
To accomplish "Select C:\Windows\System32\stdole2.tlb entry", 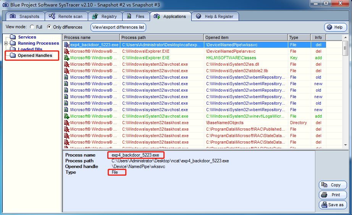I will point(237,71).
